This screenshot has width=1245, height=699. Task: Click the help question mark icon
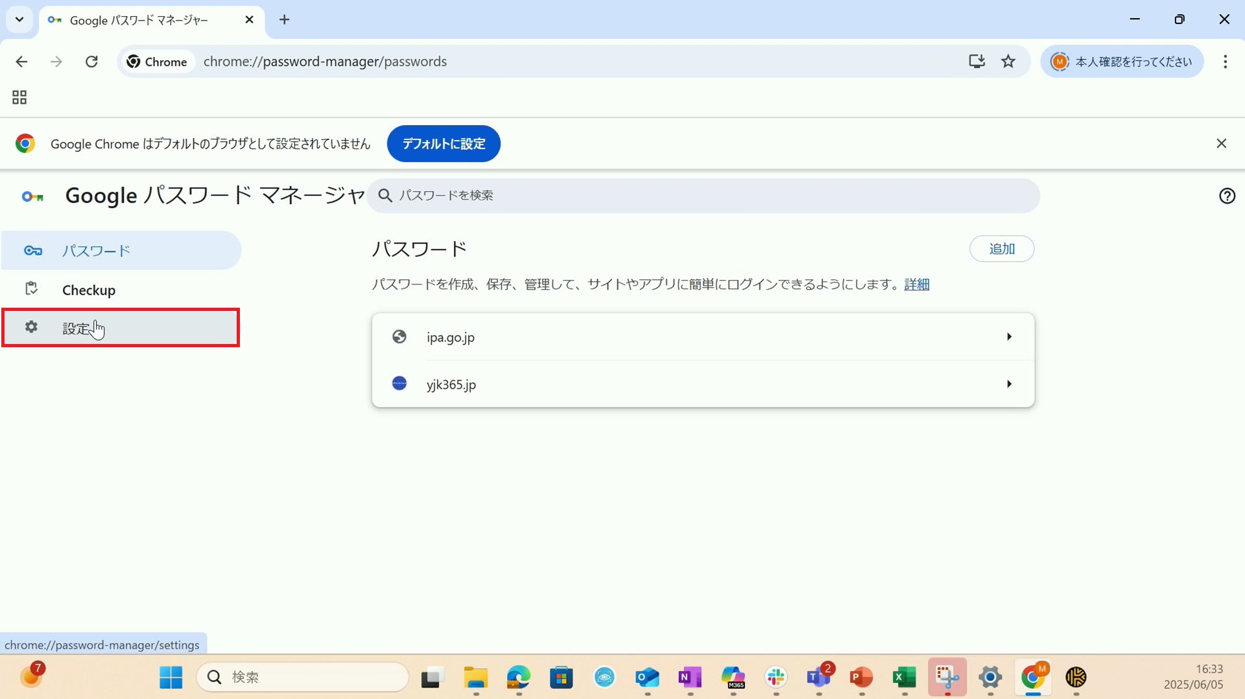click(x=1227, y=196)
